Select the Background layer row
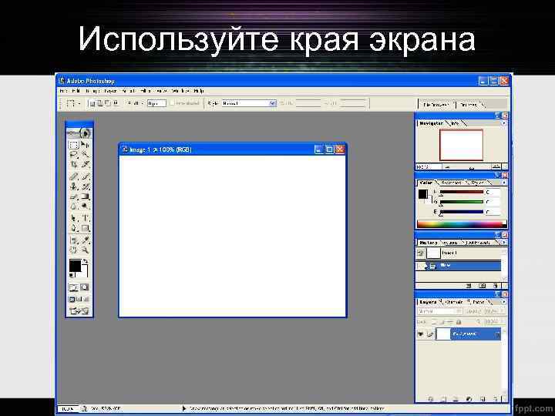Screen dimensions: 555x416 tap(459, 334)
